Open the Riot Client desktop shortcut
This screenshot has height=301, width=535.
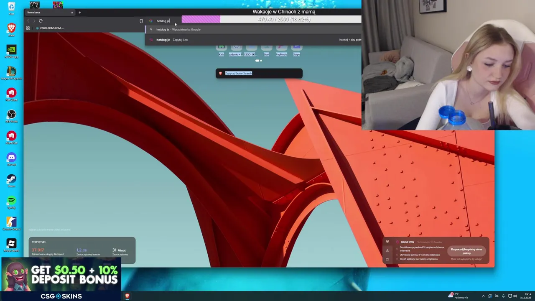(11, 94)
